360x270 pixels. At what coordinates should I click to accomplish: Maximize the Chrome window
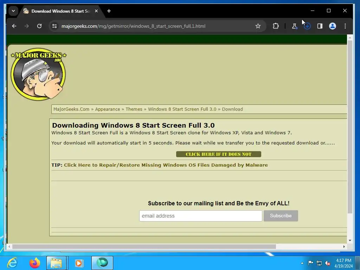(x=329, y=11)
